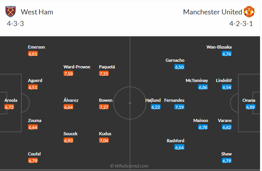
Task: Select Areola's 6,72 rating badge
Action: 9,107
